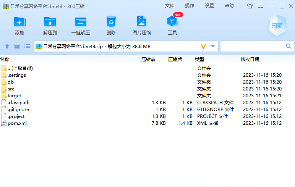Sort by the 类型 column header
Viewport: 295px width, 187px height.
click(x=199, y=60)
